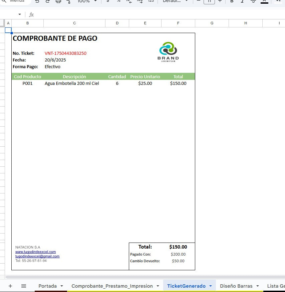The width and height of the screenshot is (285, 292).
Task: Open the Name box dropdown arrow
Action: point(20,14)
